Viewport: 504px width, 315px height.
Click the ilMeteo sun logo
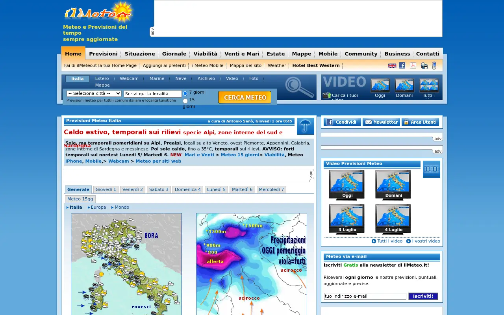pos(98,13)
